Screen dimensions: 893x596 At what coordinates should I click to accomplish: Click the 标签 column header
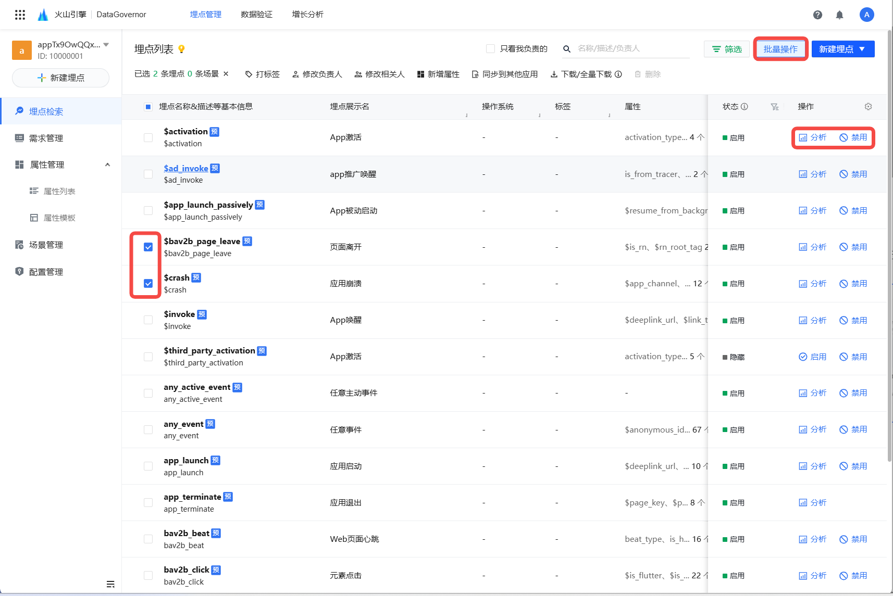pos(563,106)
